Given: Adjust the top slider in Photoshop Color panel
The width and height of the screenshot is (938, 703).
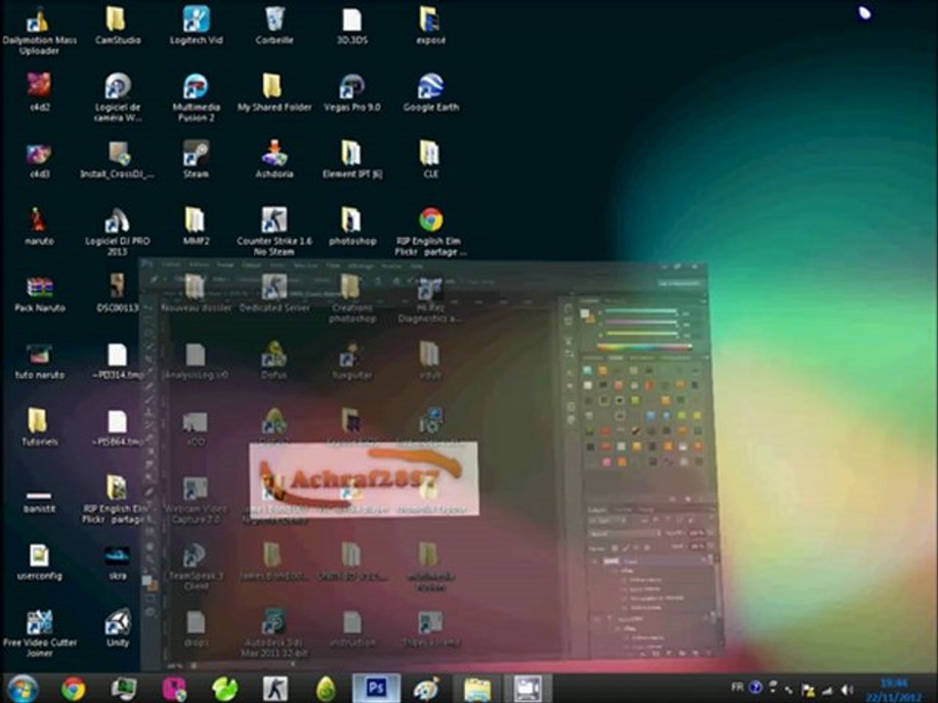Looking at the screenshot, I should pos(640,311).
